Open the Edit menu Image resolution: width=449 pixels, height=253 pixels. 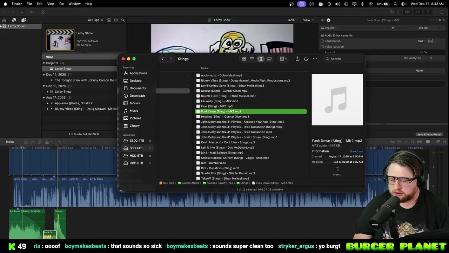pyautogui.click(x=40, y=4)
